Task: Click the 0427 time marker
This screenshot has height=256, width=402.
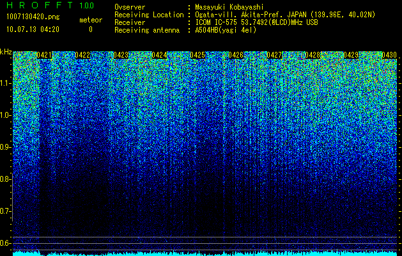Action: click(x=274, y=55)
